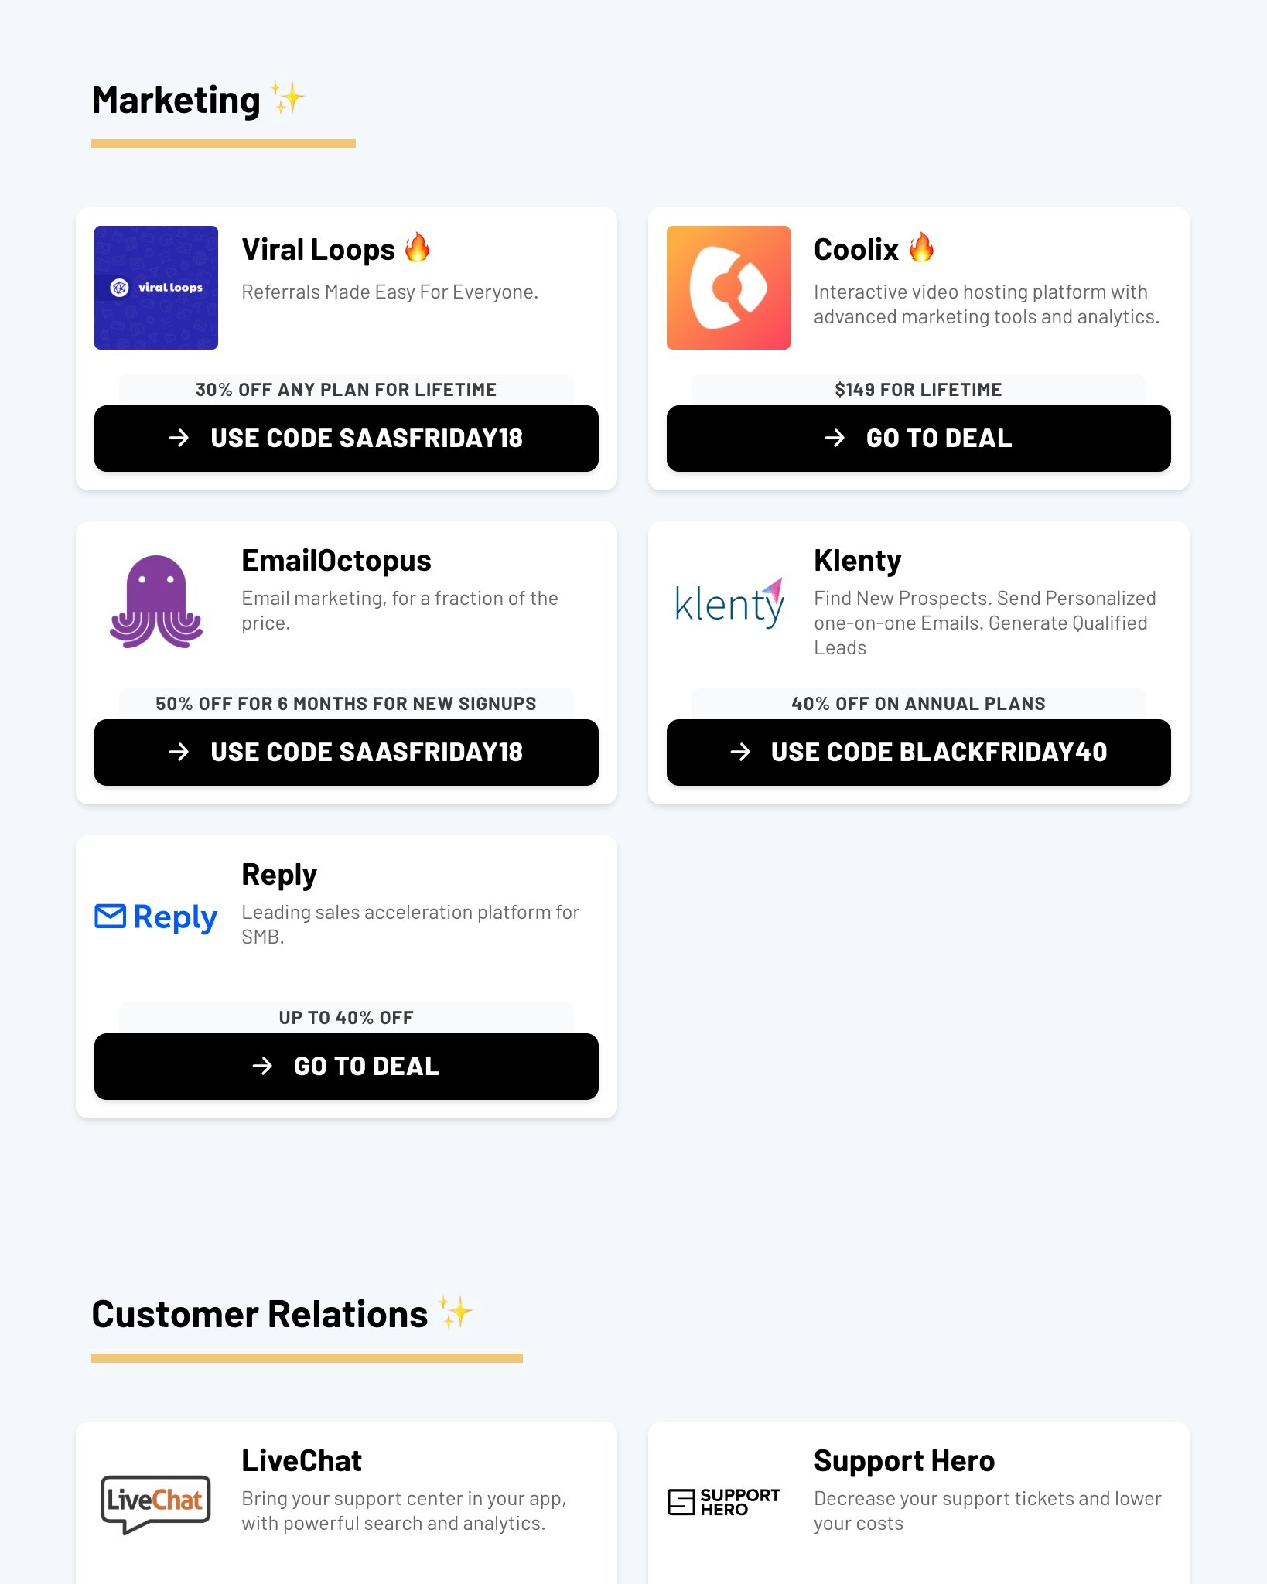The image size is (1267, 1584).
Task: Use code SAASFRIDAY18 for Viral Loops
Action: [x=346, y=439]
